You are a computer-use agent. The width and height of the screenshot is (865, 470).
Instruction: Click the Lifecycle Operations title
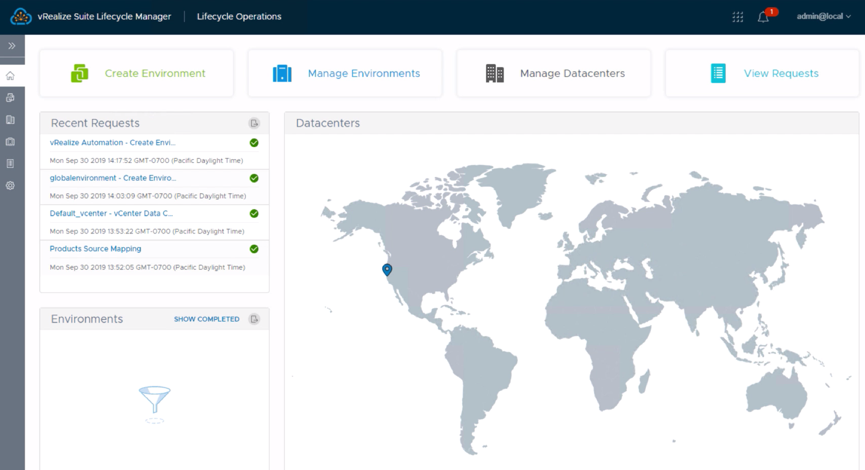239,16
